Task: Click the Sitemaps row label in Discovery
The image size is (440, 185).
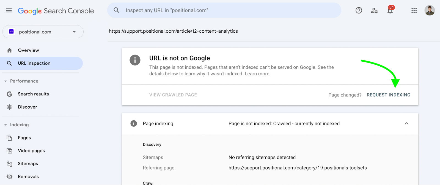Action: click(153, 157)
